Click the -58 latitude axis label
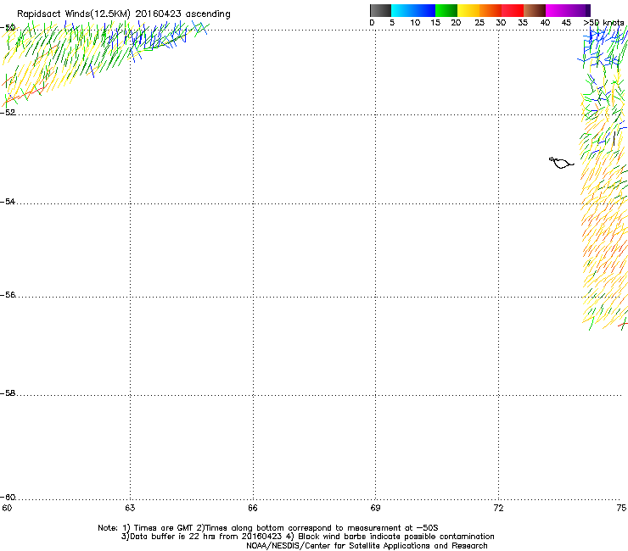Image resolution: width=628 pixels, height=551 pixels. pos(8,393)
